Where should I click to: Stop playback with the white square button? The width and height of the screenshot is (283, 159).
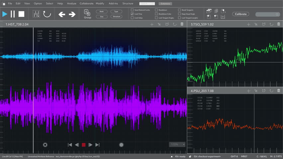click(21, 14)
